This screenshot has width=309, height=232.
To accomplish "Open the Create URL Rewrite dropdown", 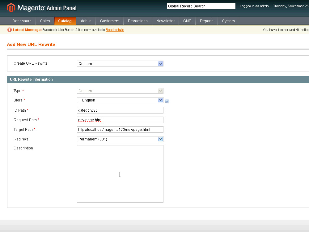I will (x=120, y=64).
